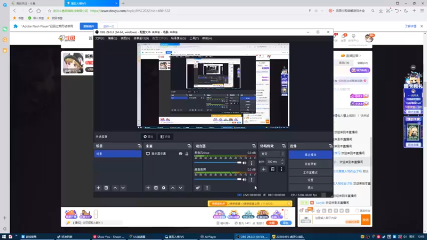This screenshot has height=240, width=427.
Task: Open OBS Tools menu
Action: pos(194,38)
